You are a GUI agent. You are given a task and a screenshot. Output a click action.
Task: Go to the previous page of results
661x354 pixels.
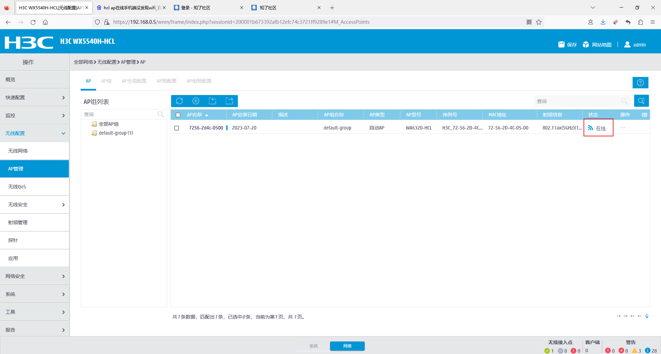626,316
